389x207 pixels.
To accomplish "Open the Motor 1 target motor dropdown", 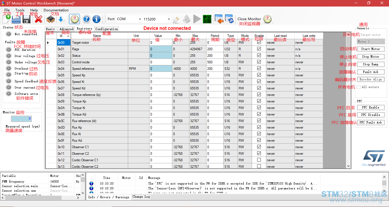I will tap(371, 41).
